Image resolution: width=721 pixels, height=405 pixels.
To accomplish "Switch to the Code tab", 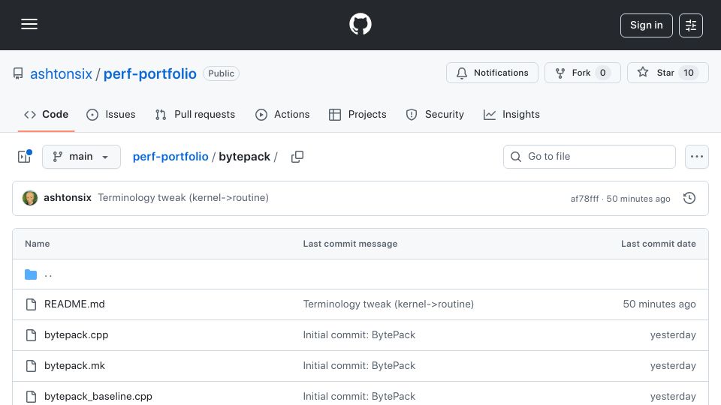I will [x=46, y=114].
